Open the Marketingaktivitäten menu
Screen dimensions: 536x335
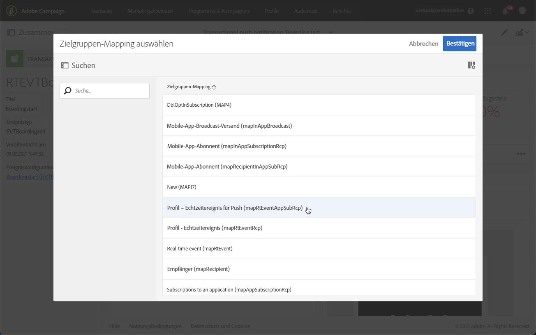click(150, 11)
